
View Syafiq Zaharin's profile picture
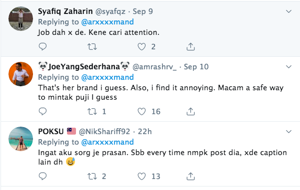point(20,18)
